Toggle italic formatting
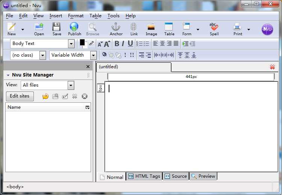The image size is (282, 195). pyautogui.click(x=123, y=43)
